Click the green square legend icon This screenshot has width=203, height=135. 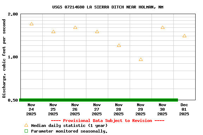click(x=26, y=131)
